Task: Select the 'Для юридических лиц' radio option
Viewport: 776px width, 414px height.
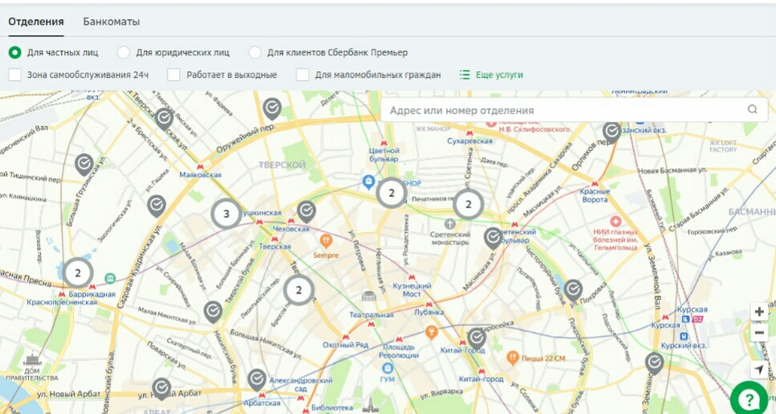Action: (x=124, y=53)
